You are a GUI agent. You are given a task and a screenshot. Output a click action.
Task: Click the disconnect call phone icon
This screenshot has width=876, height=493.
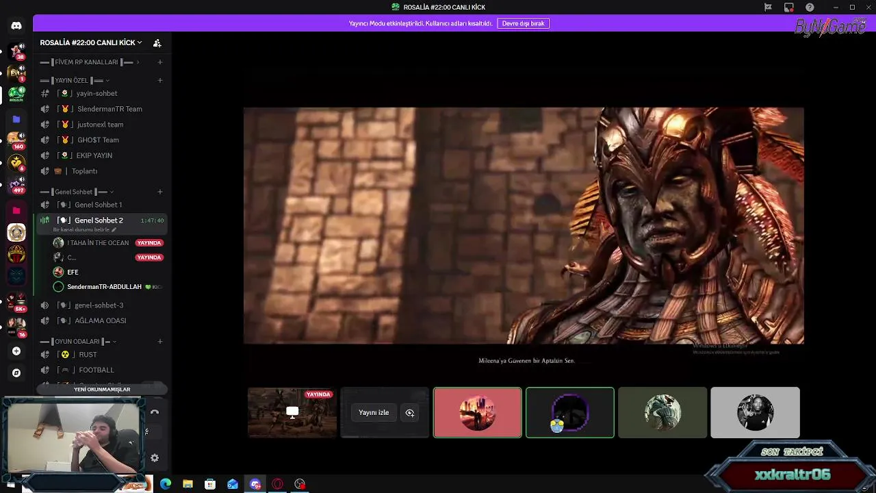[155, 412]
